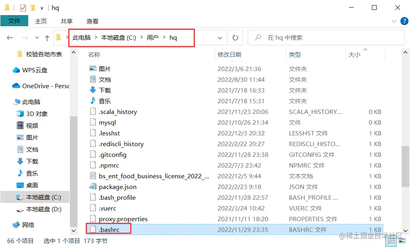
Task: Select 网络 in the navigation pane
Action: pos(28,225)
